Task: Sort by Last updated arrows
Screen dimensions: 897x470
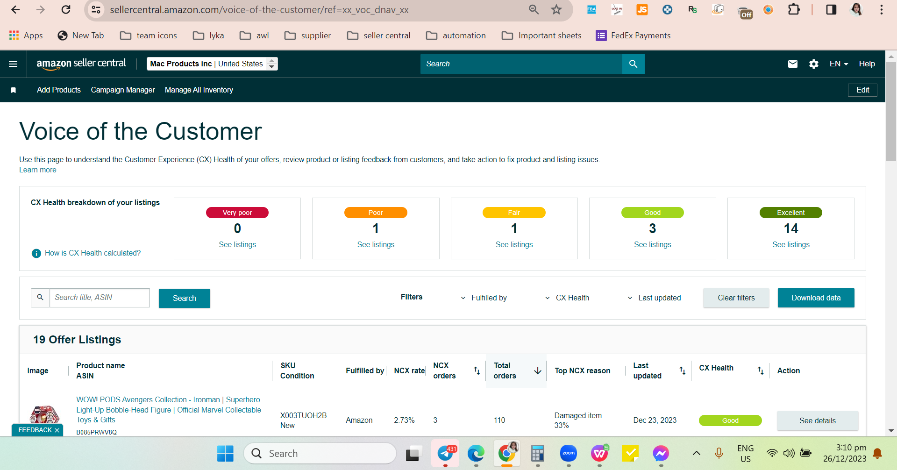Action: [683, 370]
